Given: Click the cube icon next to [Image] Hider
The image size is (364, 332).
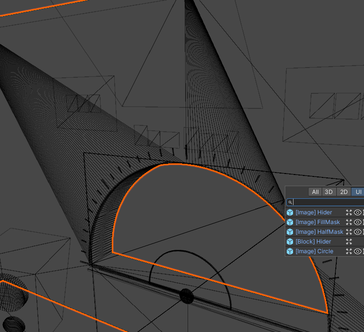Looking at the screenshot, I should coord(290,212).
